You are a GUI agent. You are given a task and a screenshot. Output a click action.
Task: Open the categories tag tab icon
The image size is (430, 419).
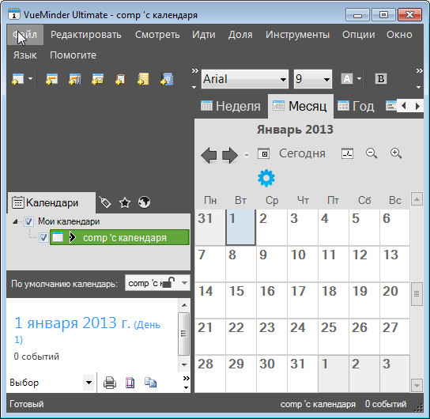(105, 202)
